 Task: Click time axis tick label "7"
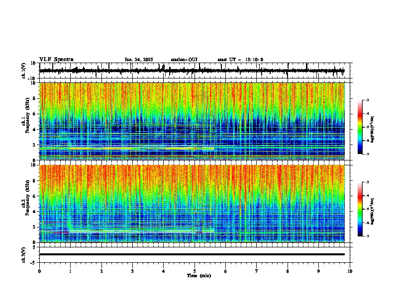point(257,271)
